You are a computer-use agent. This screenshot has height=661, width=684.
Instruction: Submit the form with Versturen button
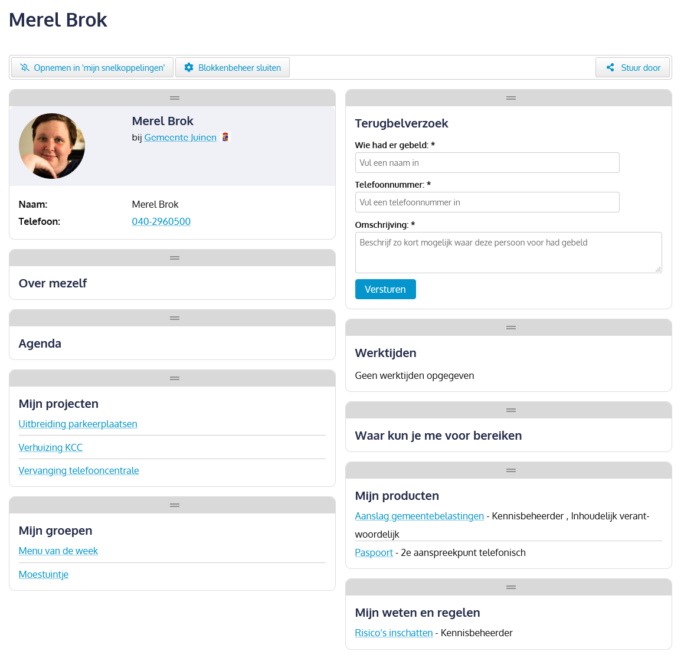(385, 289)
